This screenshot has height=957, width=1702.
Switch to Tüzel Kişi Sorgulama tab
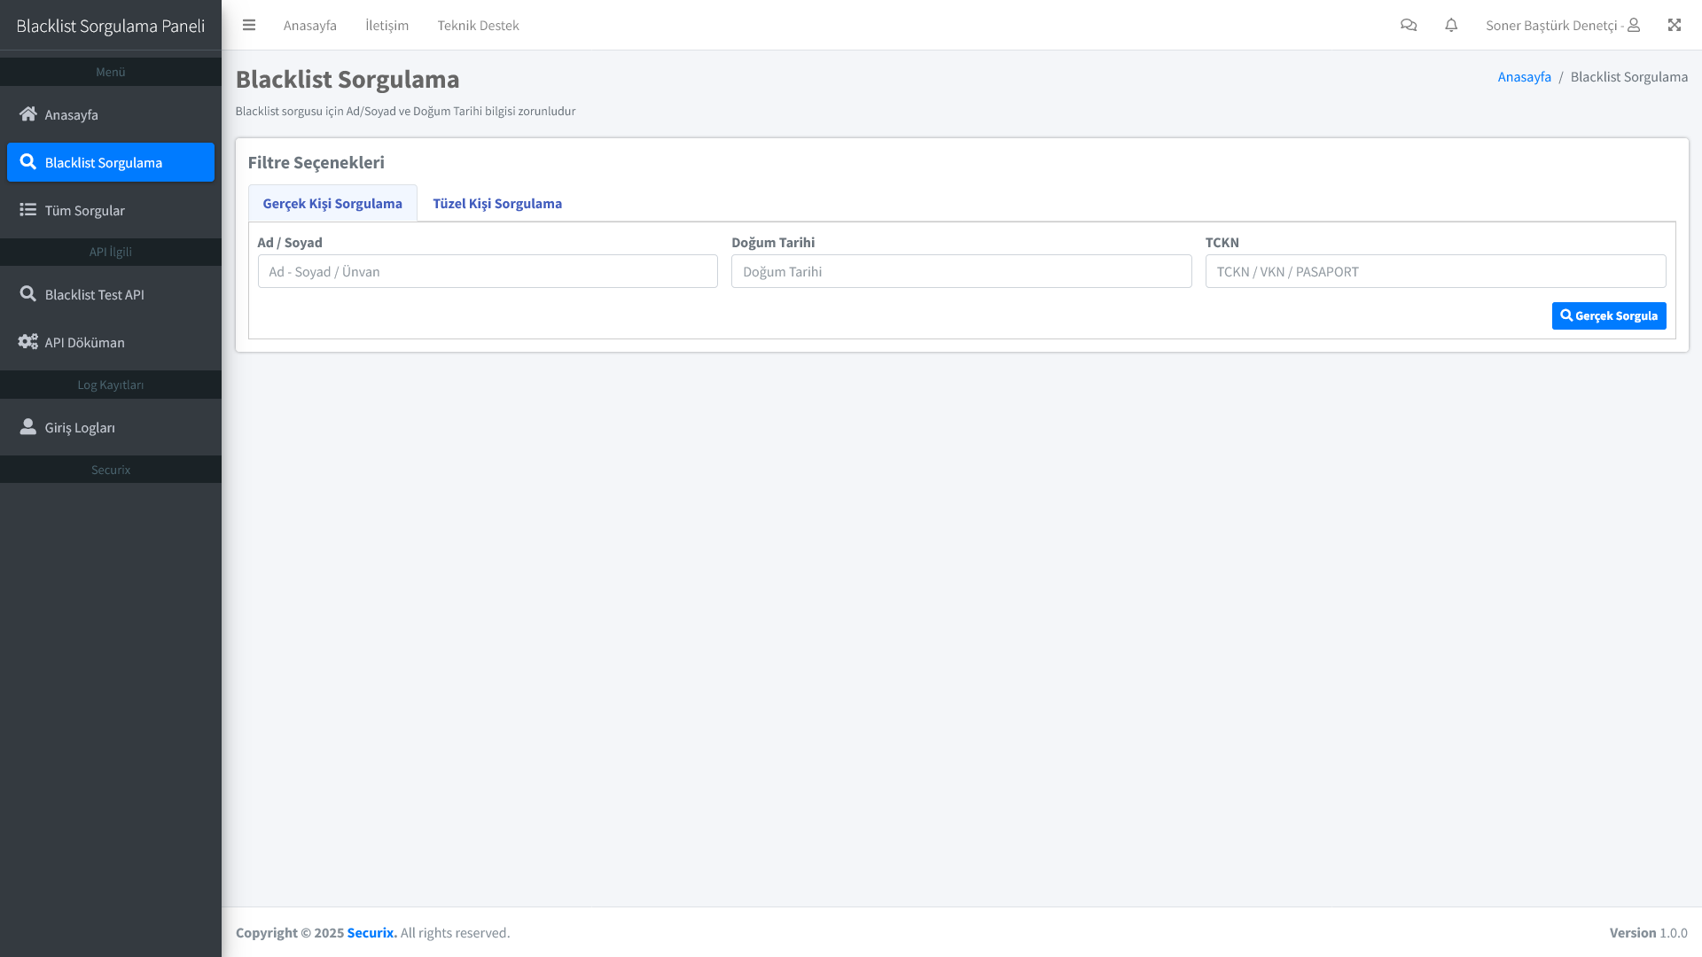click(497, 203)
